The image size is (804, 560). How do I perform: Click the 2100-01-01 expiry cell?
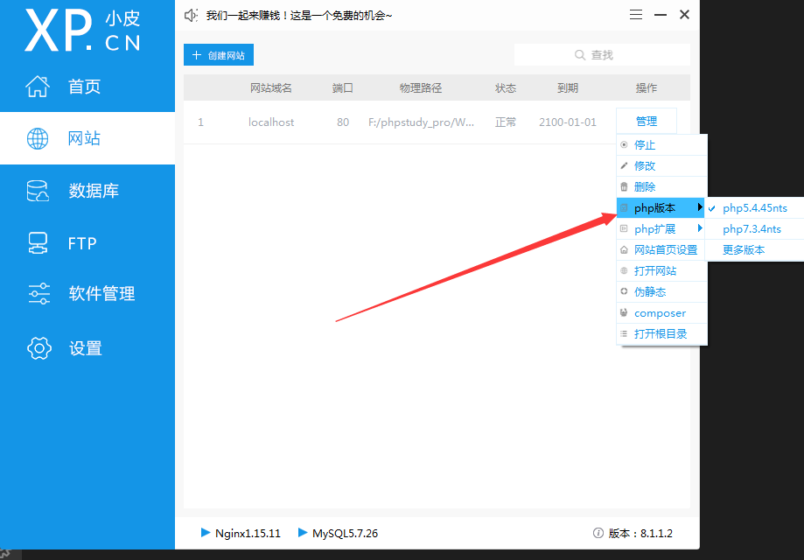[568, 122]
